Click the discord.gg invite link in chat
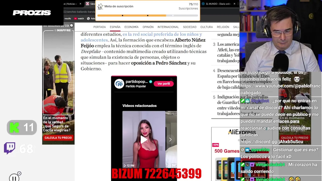 272,142
